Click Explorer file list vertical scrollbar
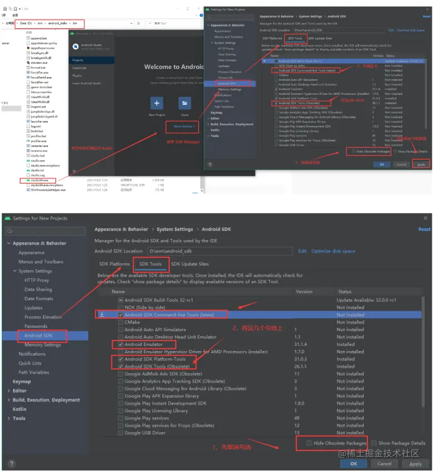Image resolution: width=433 pixels, height=472 pixels. click(x=202, y=184)
